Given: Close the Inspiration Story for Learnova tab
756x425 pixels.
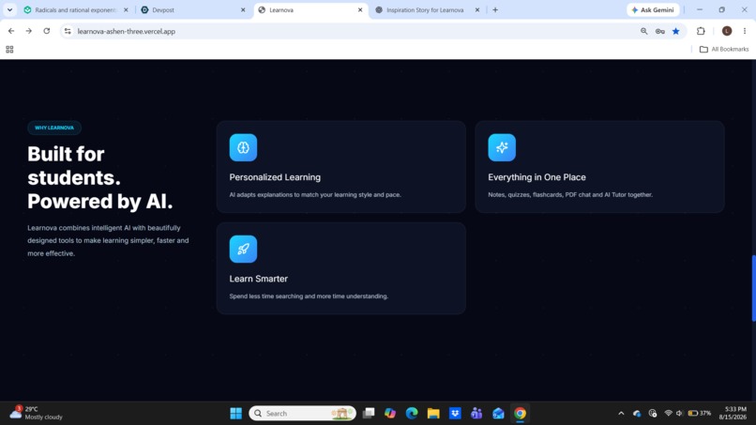Looking at the screenshot, I should [x=477, y=9].
